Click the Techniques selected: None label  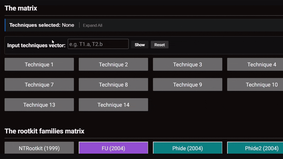pos(42,25)
